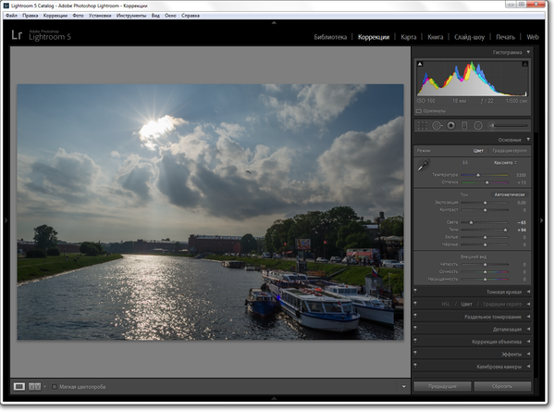Viewport: 555px width, 412px height.
Task: Click the Экспозиция value field 0,00
Action: click(x=521, y=203)
